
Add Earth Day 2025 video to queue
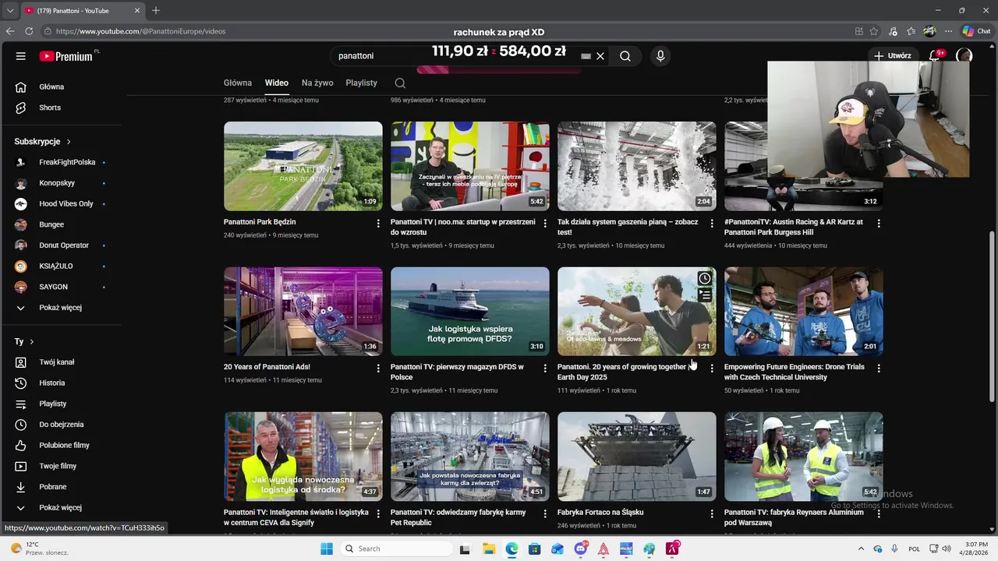pos(704,295)
